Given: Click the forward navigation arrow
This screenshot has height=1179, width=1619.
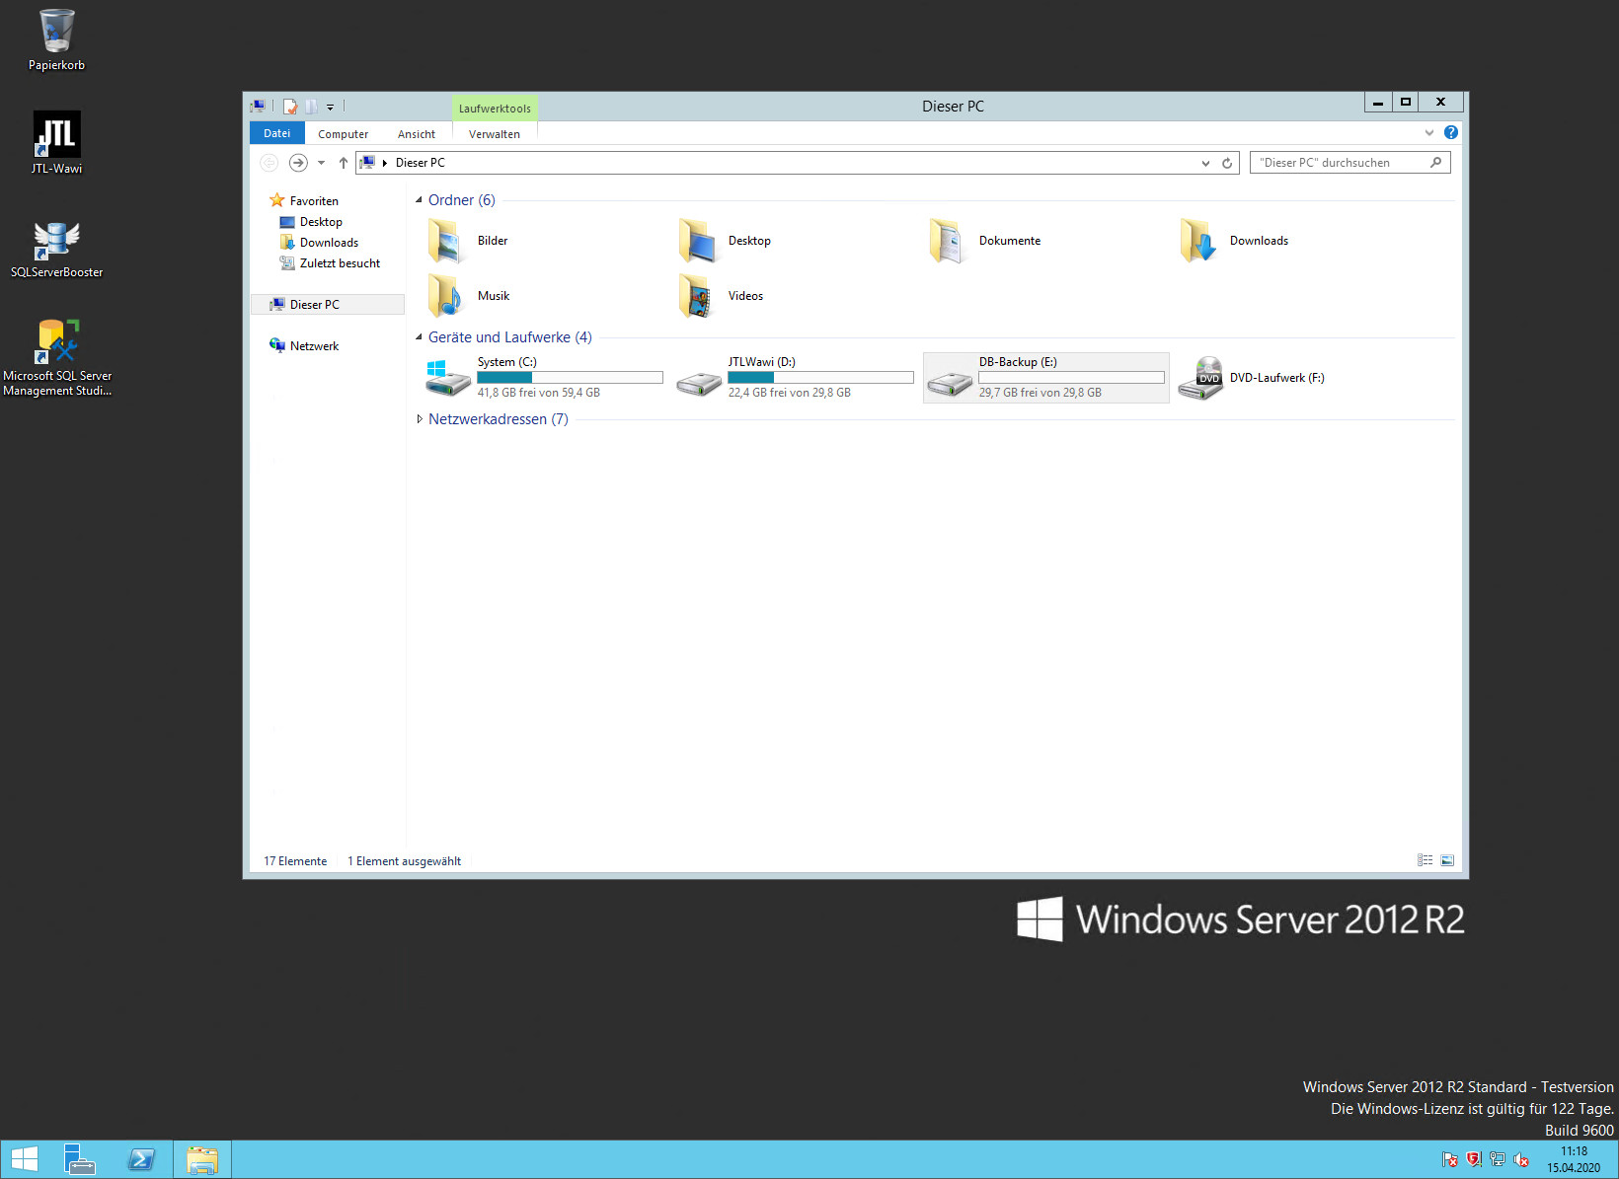Looking at the screenshot, I should [298, 163].
